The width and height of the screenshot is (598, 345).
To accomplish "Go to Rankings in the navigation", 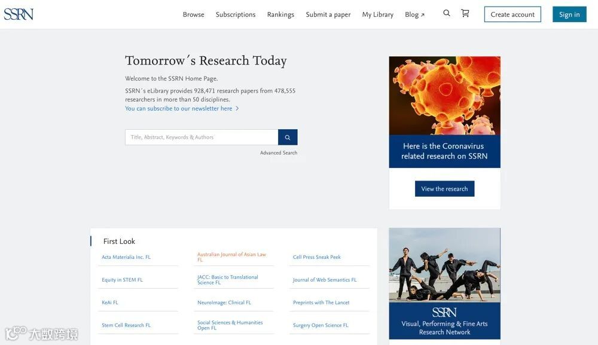I will coord(280,14).
